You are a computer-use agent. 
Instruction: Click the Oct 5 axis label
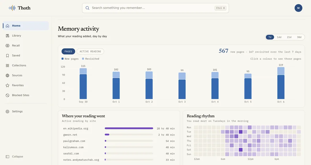pyautogui.click(x=248, y=102)
